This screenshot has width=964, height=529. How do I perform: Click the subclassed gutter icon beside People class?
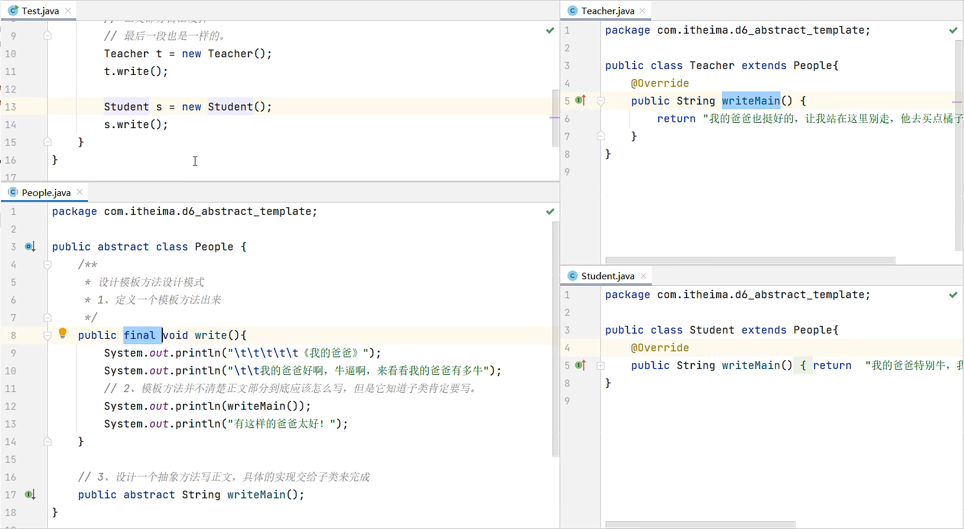coord(30,246)
